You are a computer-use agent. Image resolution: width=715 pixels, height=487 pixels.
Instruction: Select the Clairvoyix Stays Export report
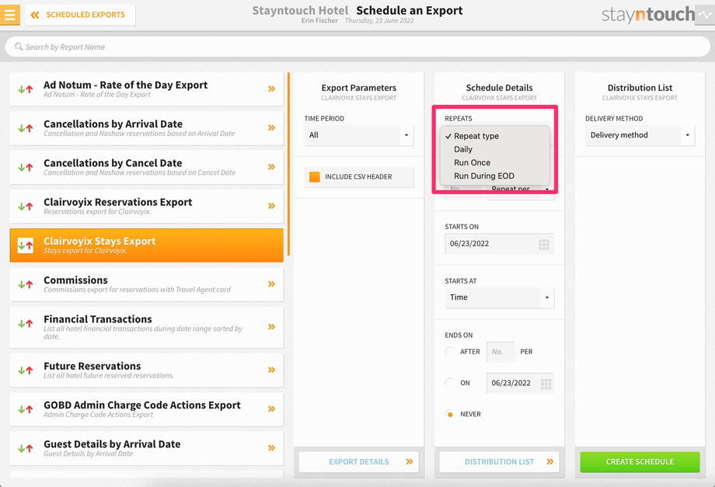[x=146, y=245]
